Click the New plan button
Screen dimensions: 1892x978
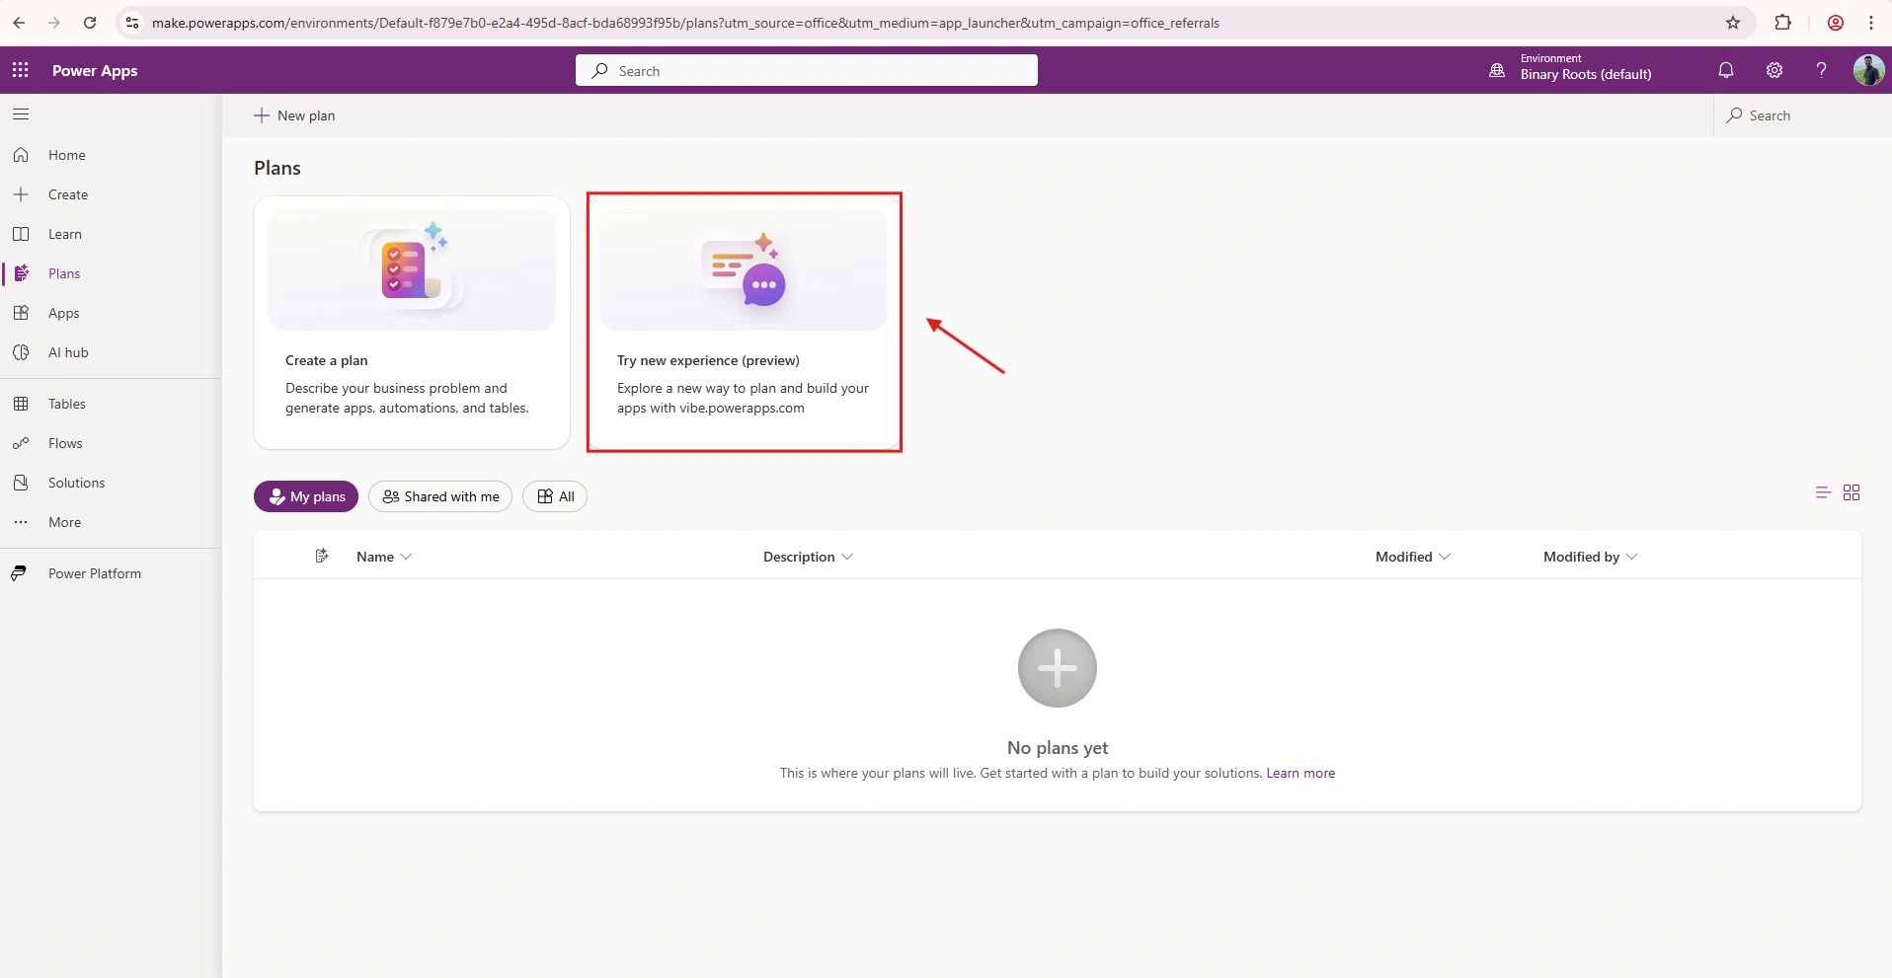point(294,115)
